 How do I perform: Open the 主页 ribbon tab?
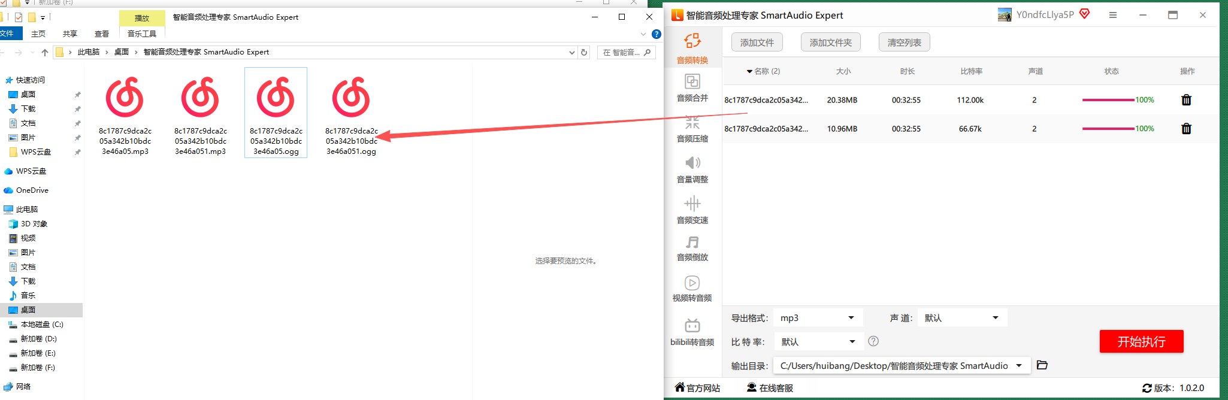pyautogui.click(x=38, y=34)
